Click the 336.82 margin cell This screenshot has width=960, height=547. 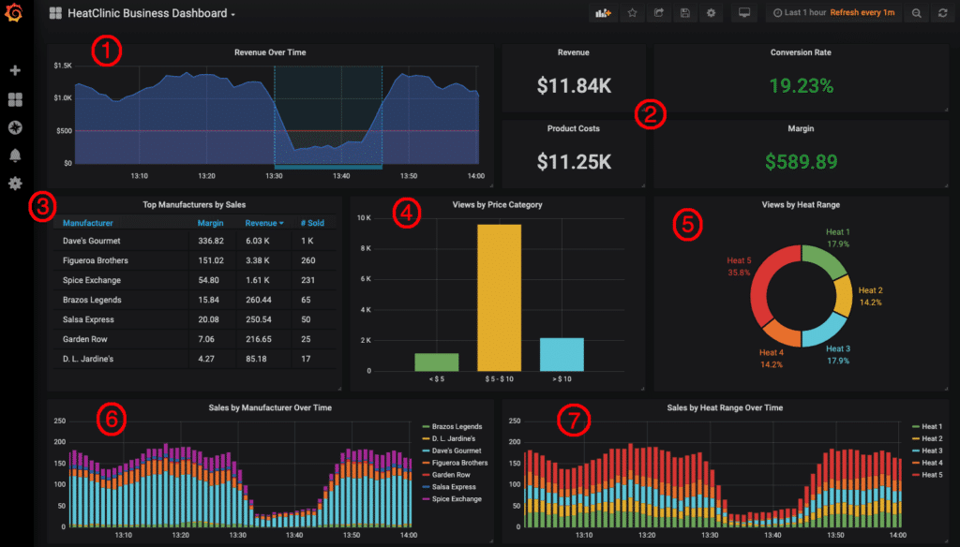(x=211, y=241)
